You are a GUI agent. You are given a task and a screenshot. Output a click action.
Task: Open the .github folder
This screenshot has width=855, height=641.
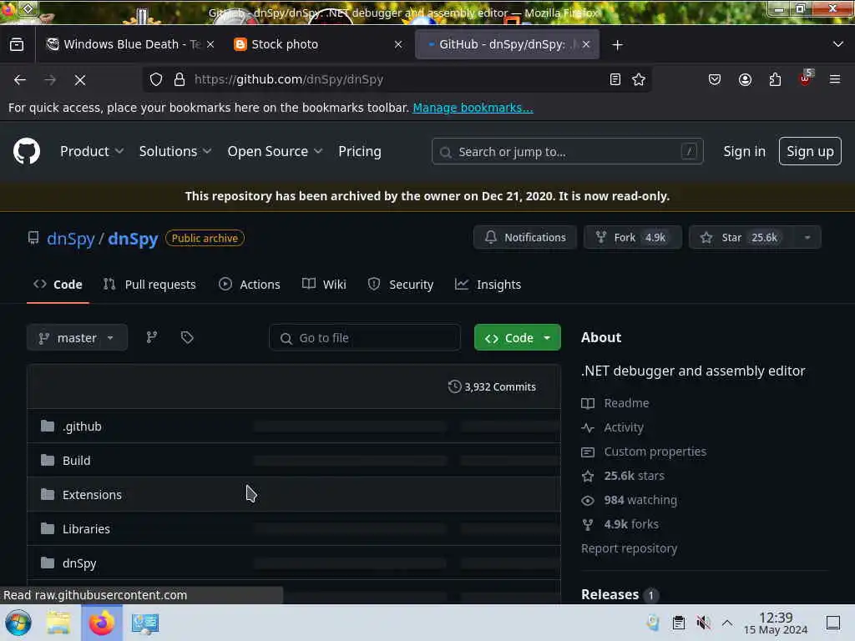click(x=82, y=426)
